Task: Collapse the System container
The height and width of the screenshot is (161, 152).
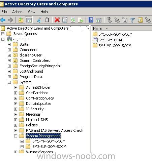Action: point(9,82)
